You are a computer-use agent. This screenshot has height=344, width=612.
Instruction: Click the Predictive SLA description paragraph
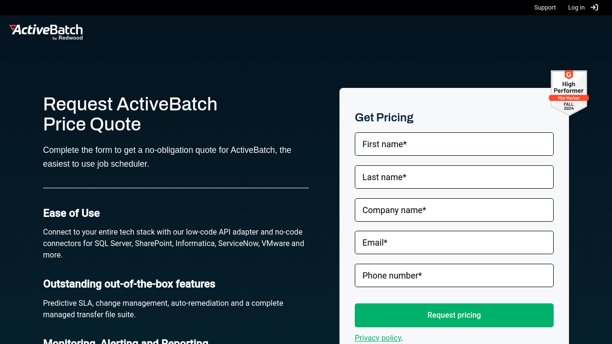coord(163,309)
